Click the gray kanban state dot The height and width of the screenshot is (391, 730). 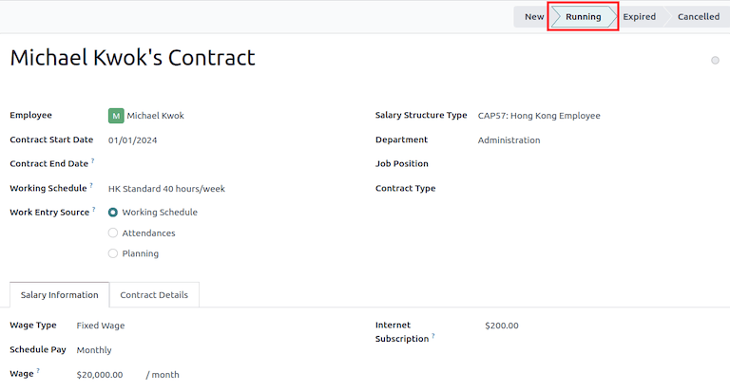point(715,61)
